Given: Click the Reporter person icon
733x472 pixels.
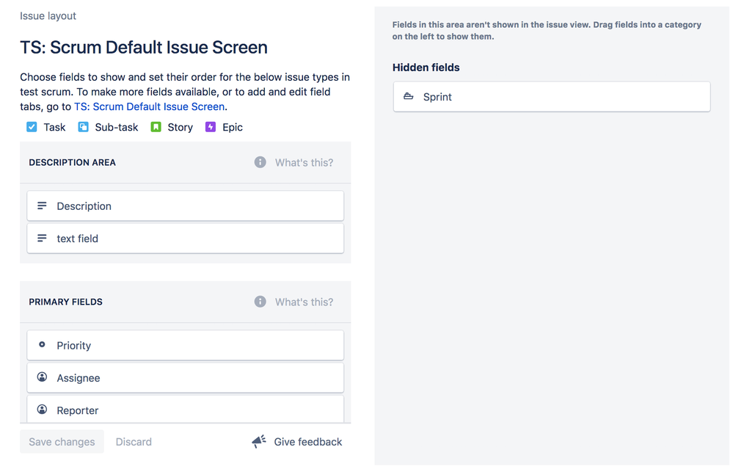Looking at the screenshot, I should point(43,410).
